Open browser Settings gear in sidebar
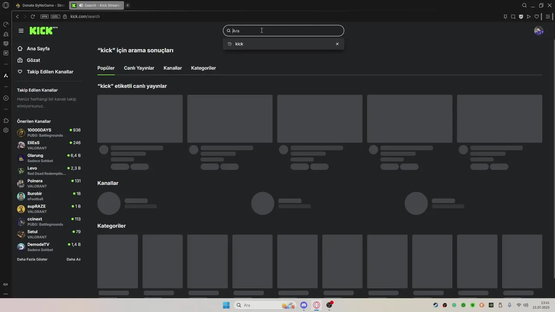The width and height of the screenshot is (555, 312). [x=6, y=130]
